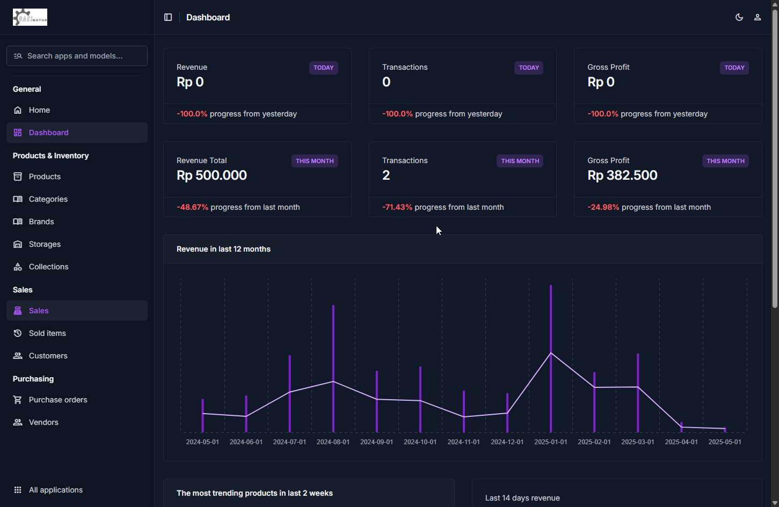Click the Dashboard grid icon
Image resolution: width=779 pixels, height=507 pixels.
[x=18, y=133]
